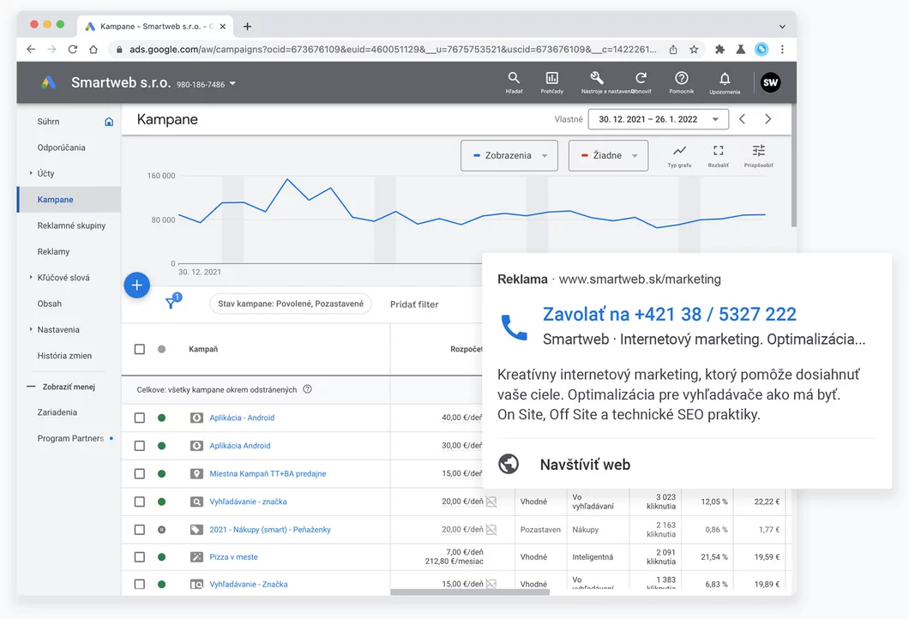Viewport: 909px width, 619px height.
Task: Click the browser address bar
Action: coord(394,49)
